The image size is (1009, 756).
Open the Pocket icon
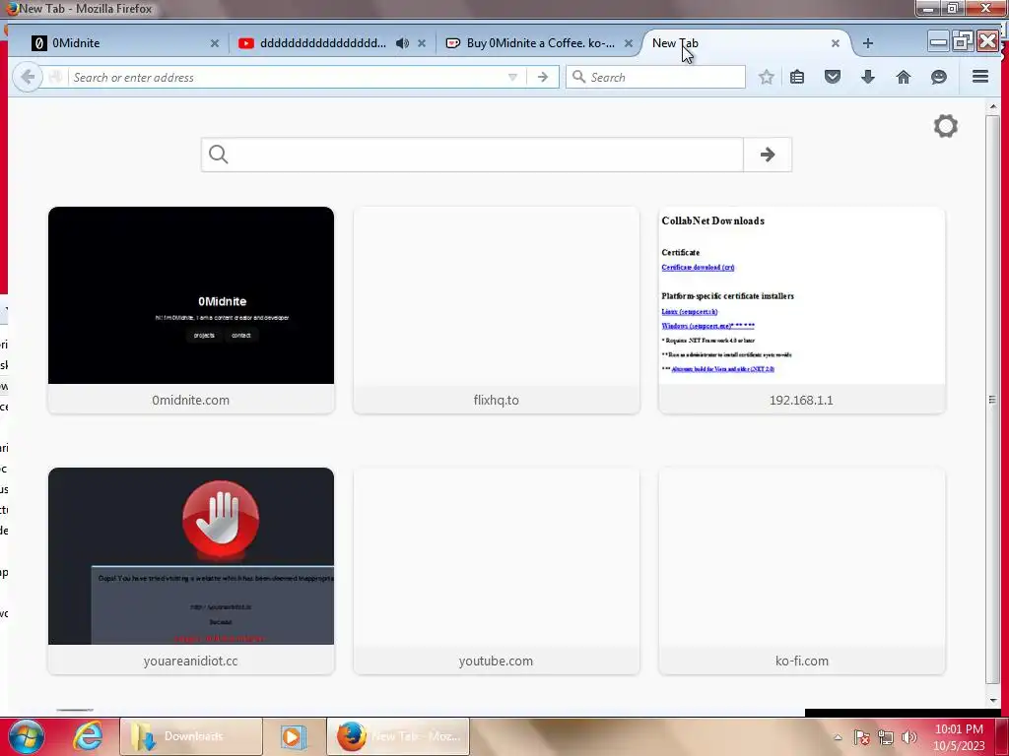point(832,77)
